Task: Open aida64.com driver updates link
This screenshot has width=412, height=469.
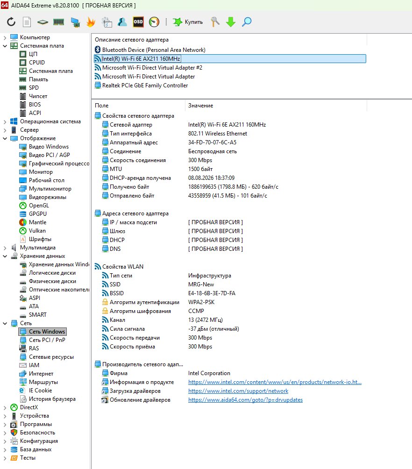Action: click(245, 400)
